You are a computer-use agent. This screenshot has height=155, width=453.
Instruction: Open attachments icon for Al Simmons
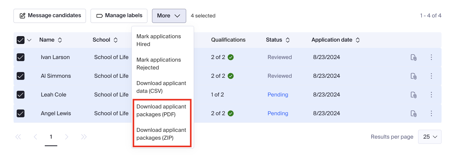tap(413, 76)
